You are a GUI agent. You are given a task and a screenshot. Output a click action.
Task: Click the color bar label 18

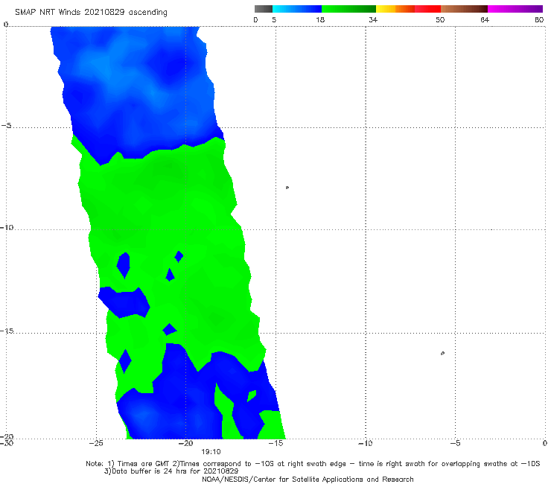coord(320,20)
